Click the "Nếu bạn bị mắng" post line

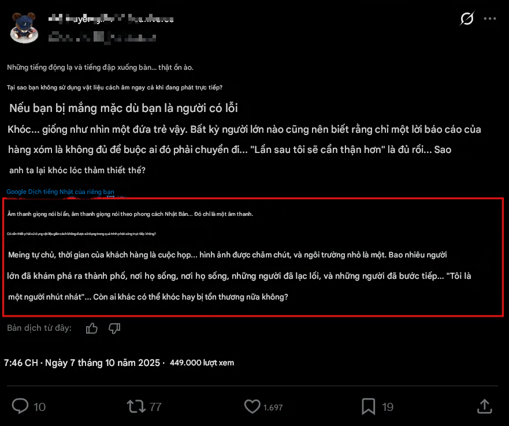(x=124, y=109)
